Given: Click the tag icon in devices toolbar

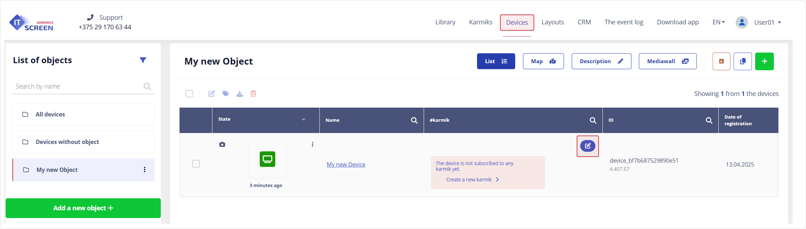Looking at the screenshot, I should click(x=225, y=94).
